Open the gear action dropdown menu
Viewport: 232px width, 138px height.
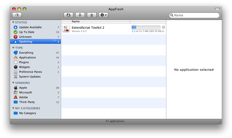[103, 15]
